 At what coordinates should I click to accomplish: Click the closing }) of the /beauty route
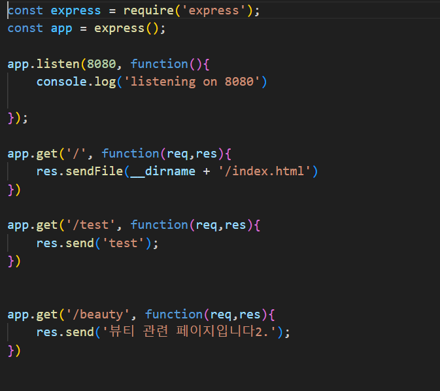(14, 351)
